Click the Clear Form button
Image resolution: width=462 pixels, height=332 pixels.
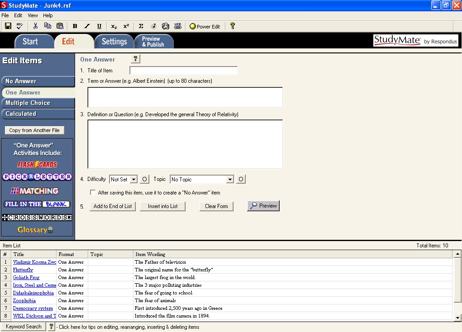(216, 206)
